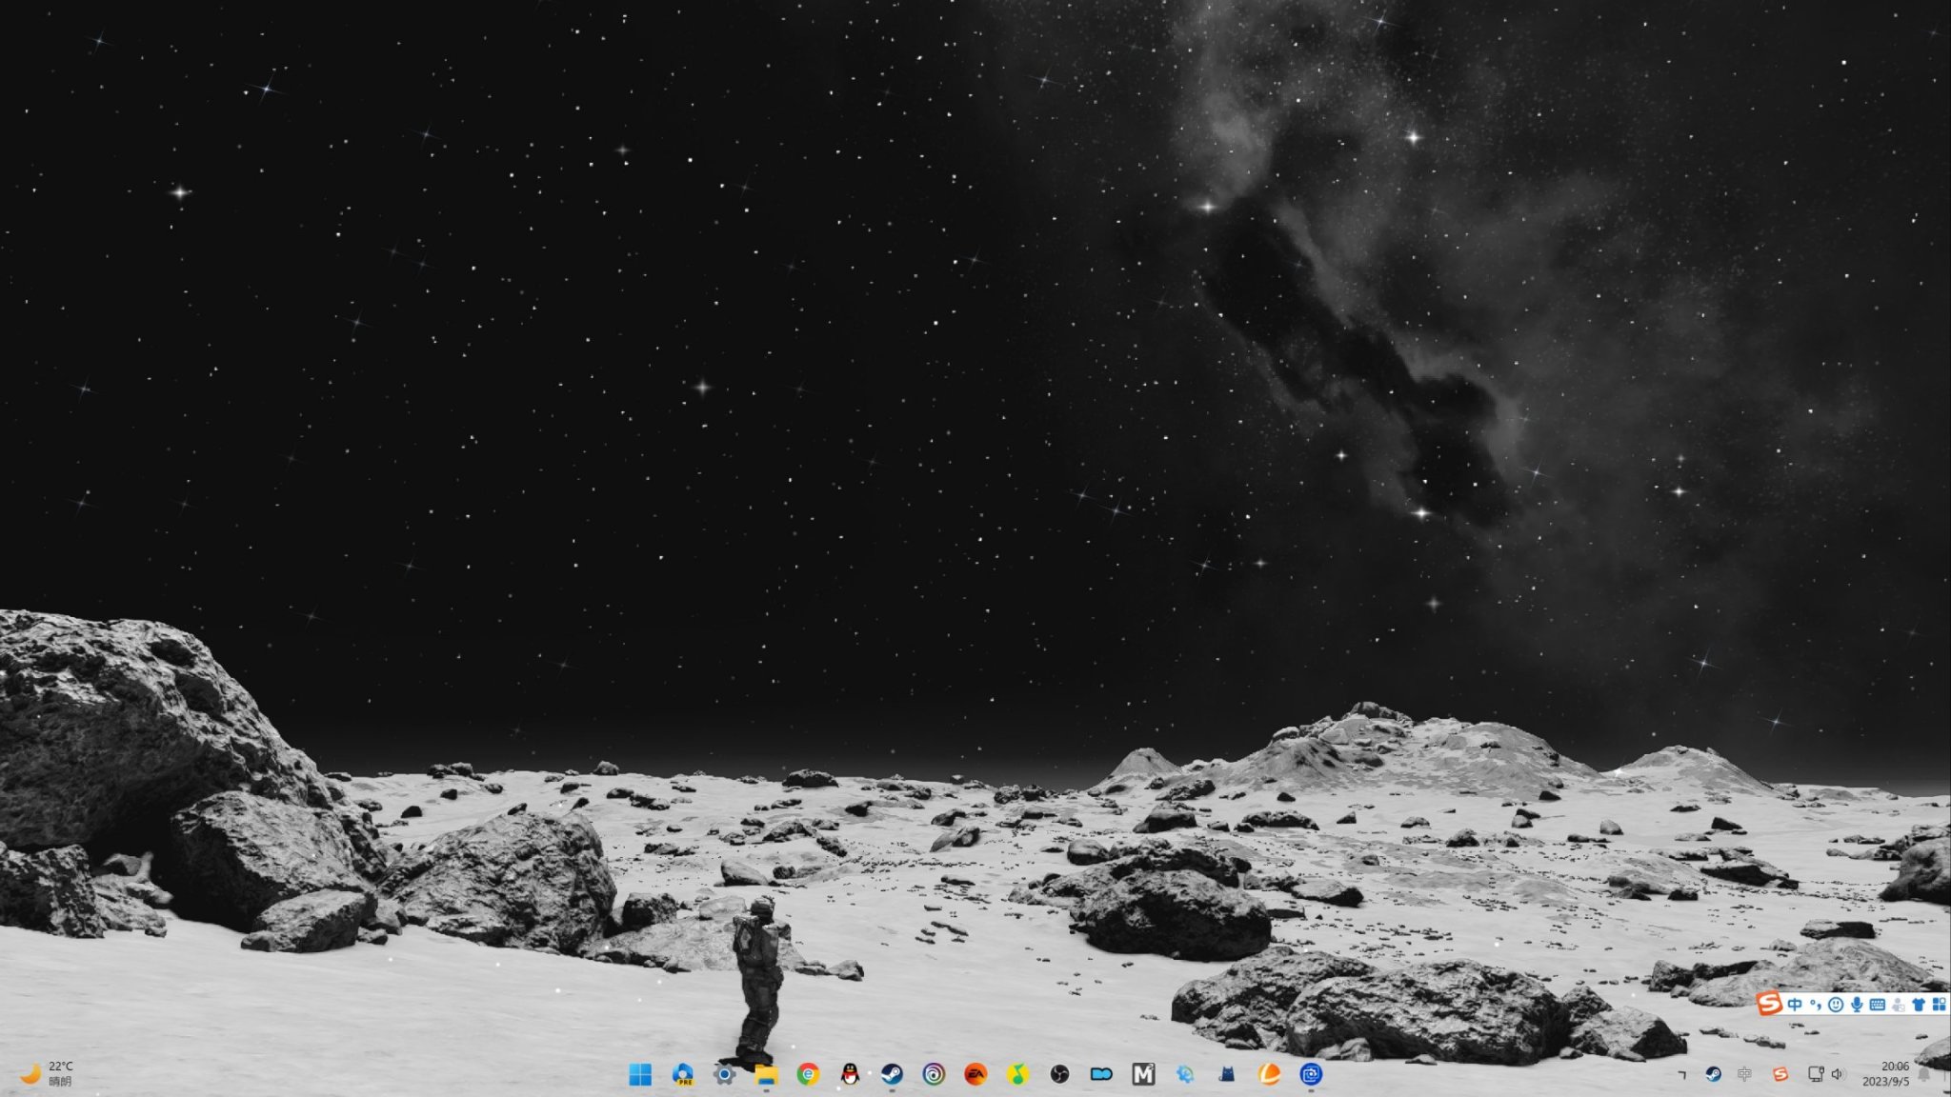This screenshot has width=1951, height=1097.
Task: Open File Explorer folder icon
Action: [766, 1074]
